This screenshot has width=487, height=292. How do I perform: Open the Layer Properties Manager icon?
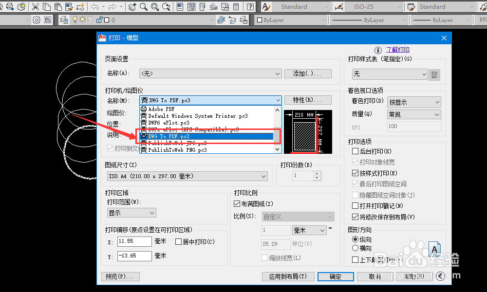point(64,19)
